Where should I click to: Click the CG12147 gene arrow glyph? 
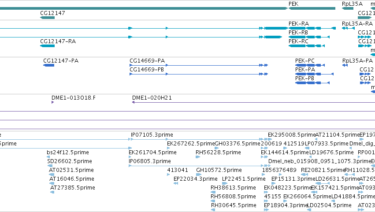47,18
